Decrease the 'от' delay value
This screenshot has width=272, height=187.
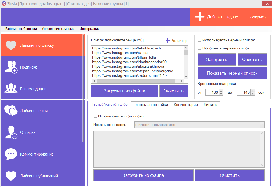click(x=221, y=94)
